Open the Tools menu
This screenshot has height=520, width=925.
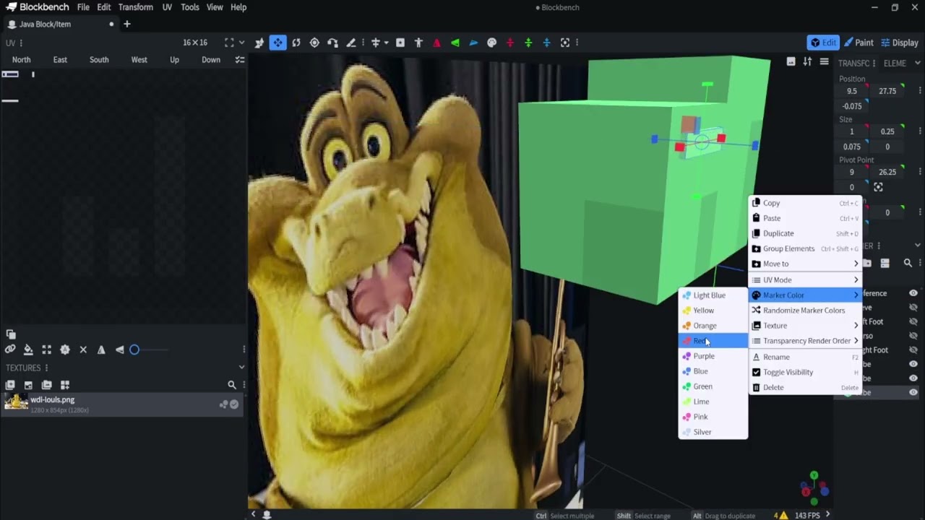coord(190,7)
